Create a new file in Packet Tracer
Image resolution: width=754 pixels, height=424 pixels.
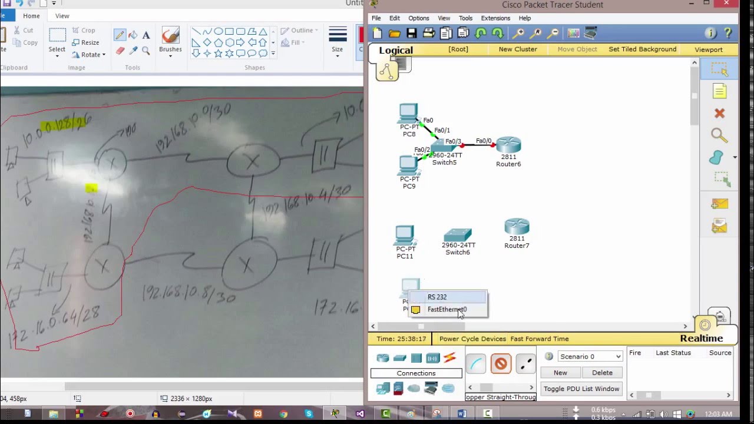pos(378,34)
